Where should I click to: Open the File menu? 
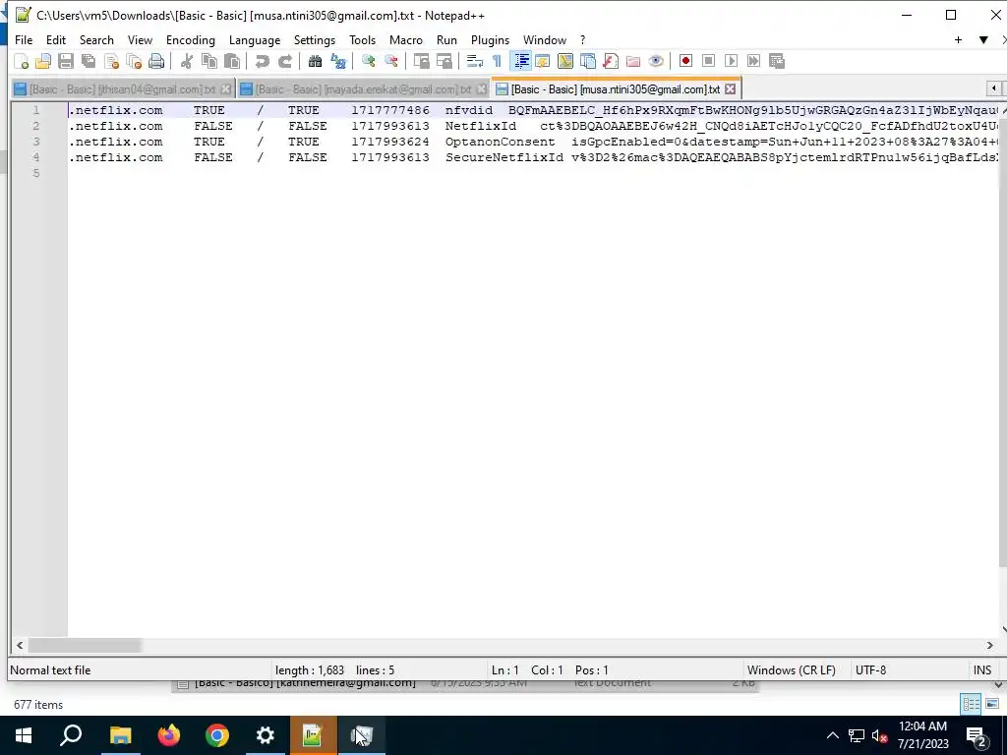pos(24,39)
